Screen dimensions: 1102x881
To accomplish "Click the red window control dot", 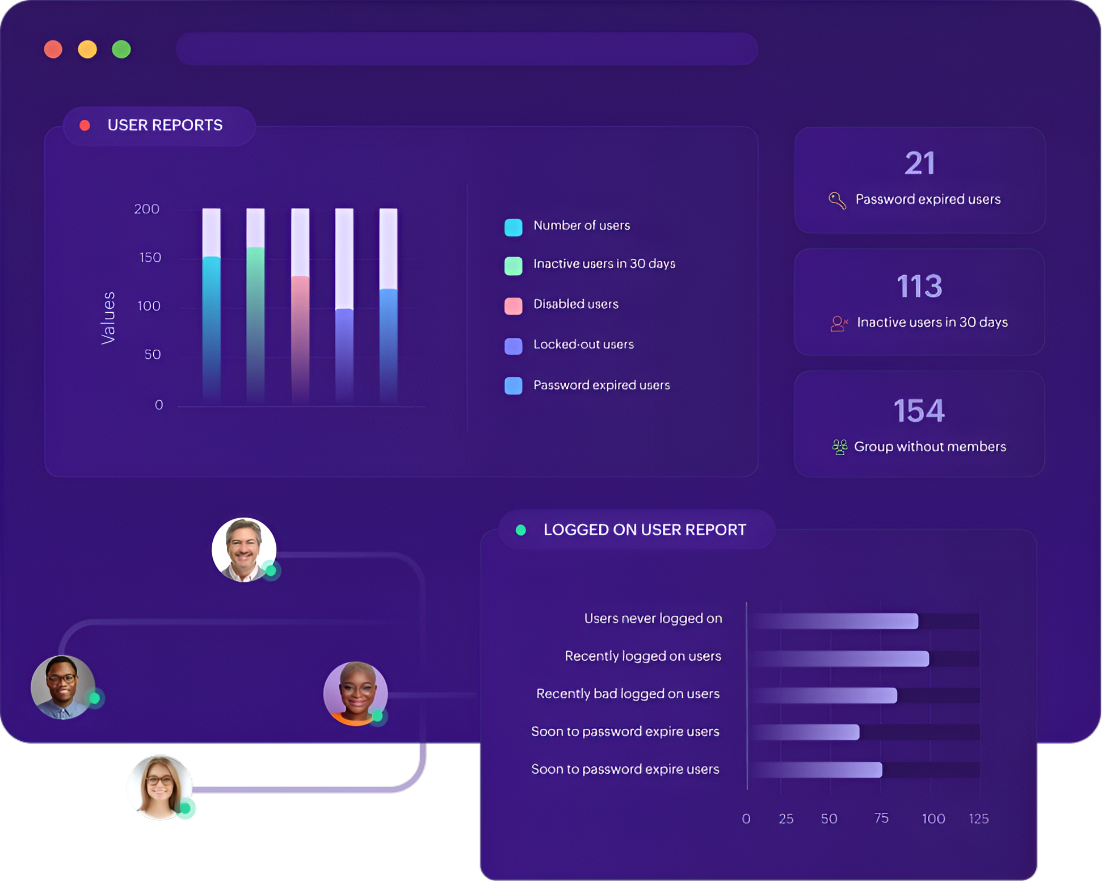I will point(53,49).
